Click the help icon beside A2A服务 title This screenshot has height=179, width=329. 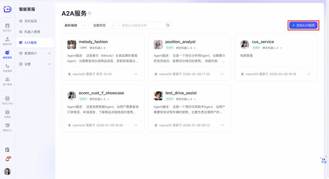90,13
